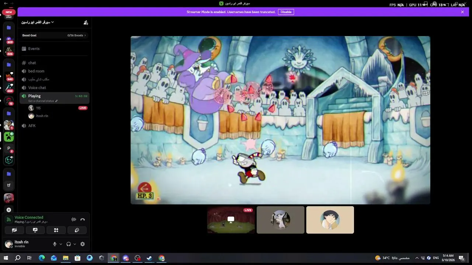Image resolution: width=472 pixels, height=265 pixels.
Task: Select user 115 in the voice channel
Action: click(x=58, y=108)
